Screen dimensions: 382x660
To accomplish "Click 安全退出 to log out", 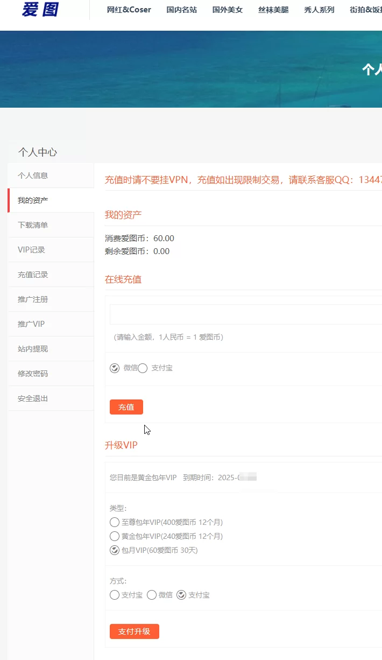I will tap(51, 398).
